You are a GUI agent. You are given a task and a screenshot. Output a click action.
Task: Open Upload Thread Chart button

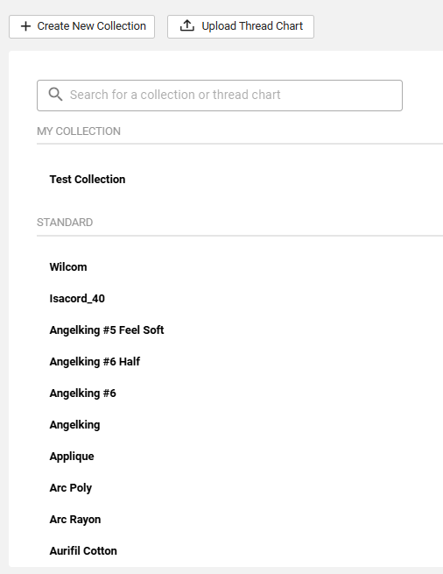tap(241, 26)
